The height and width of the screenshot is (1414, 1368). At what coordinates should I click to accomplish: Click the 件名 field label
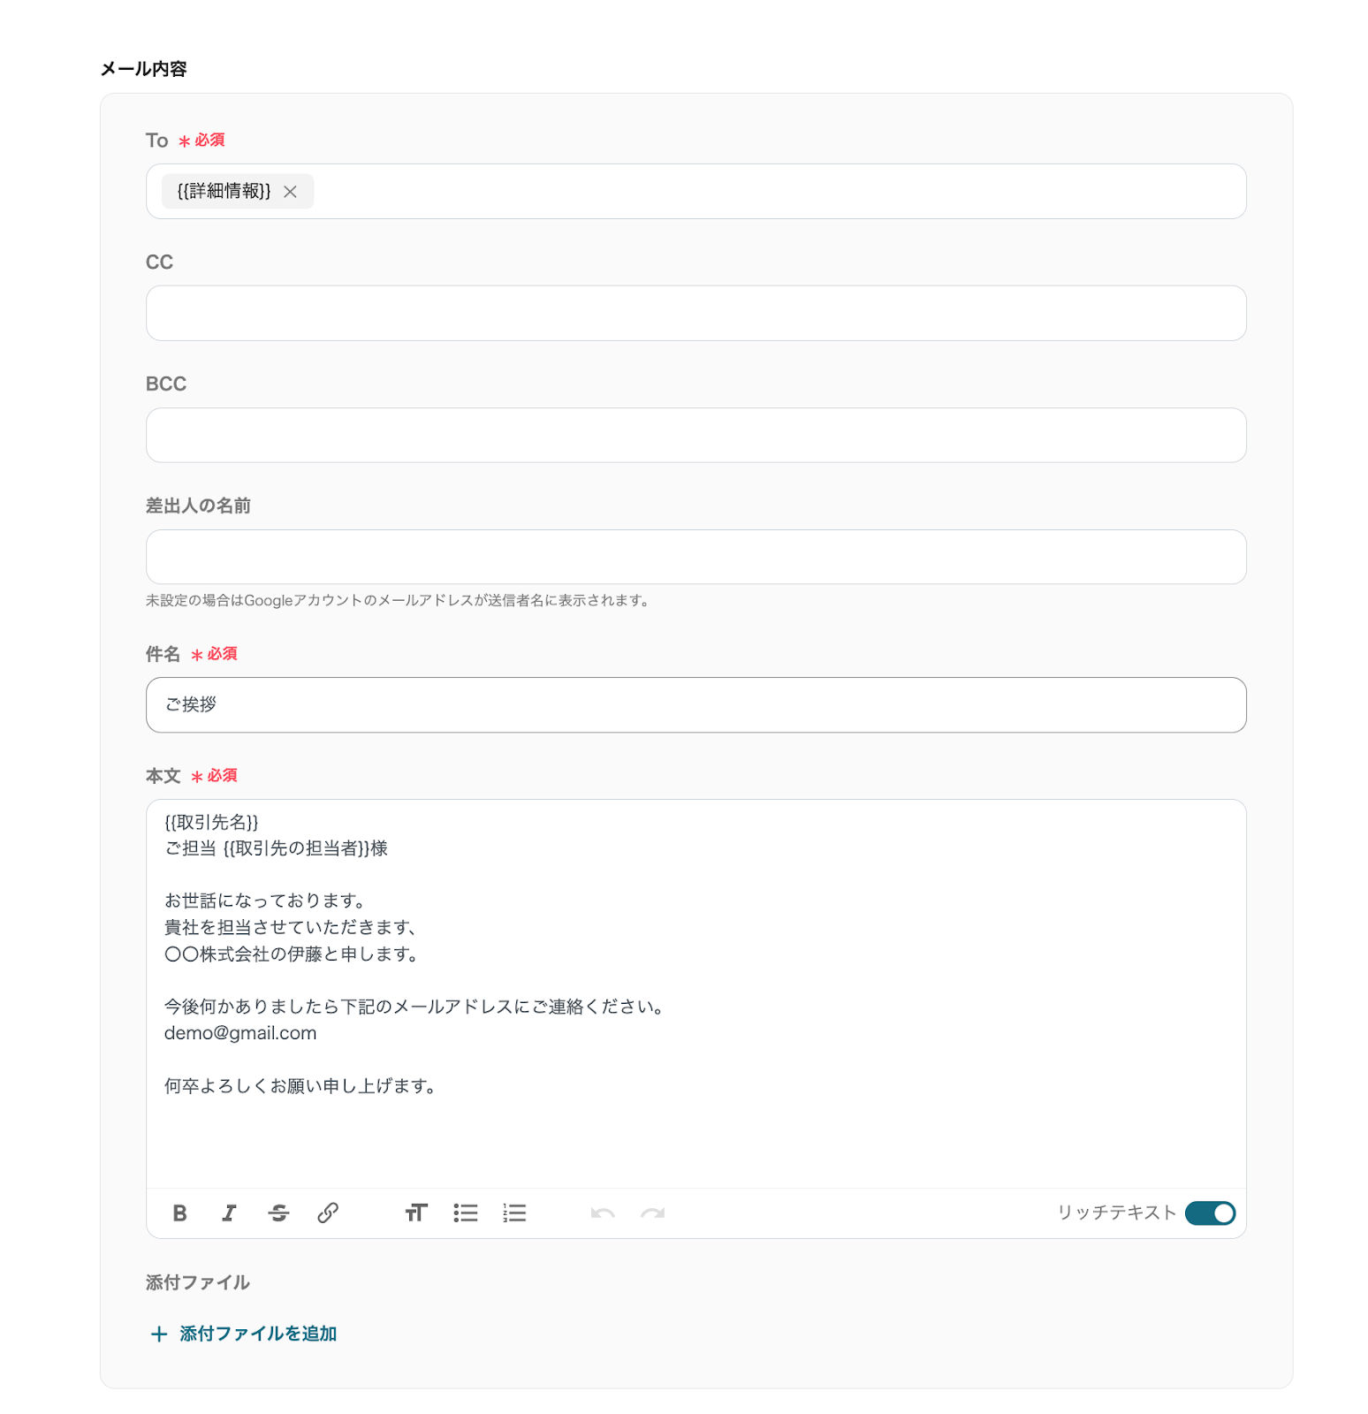point(163,654)
